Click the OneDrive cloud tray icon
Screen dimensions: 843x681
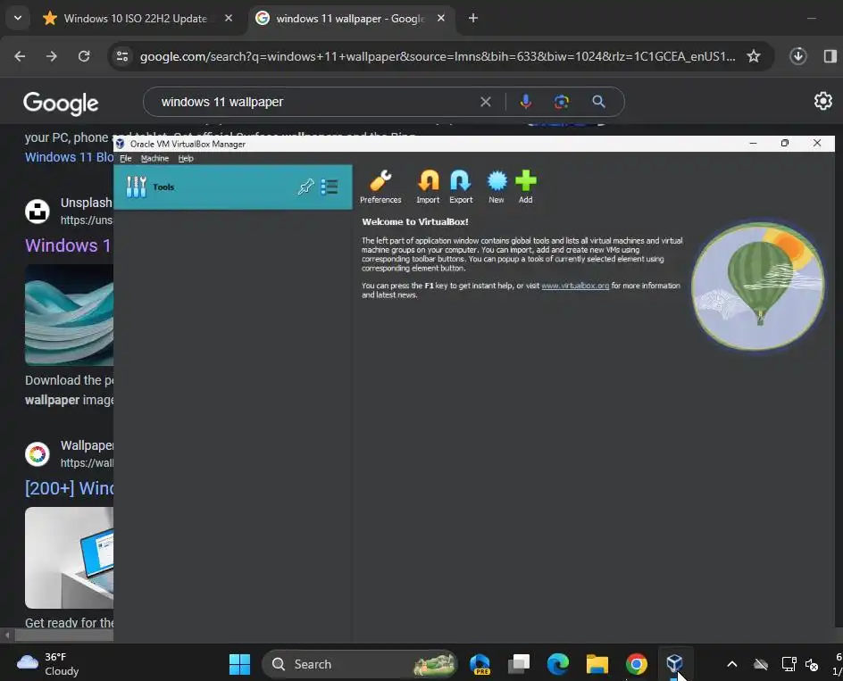[761, 664]
